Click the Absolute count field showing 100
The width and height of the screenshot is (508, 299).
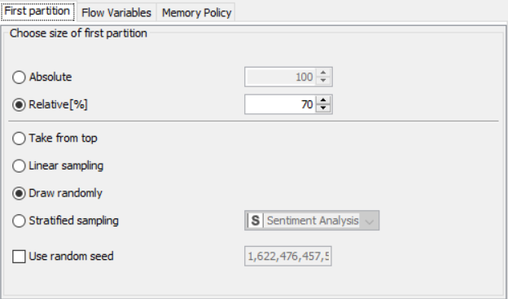280,77
